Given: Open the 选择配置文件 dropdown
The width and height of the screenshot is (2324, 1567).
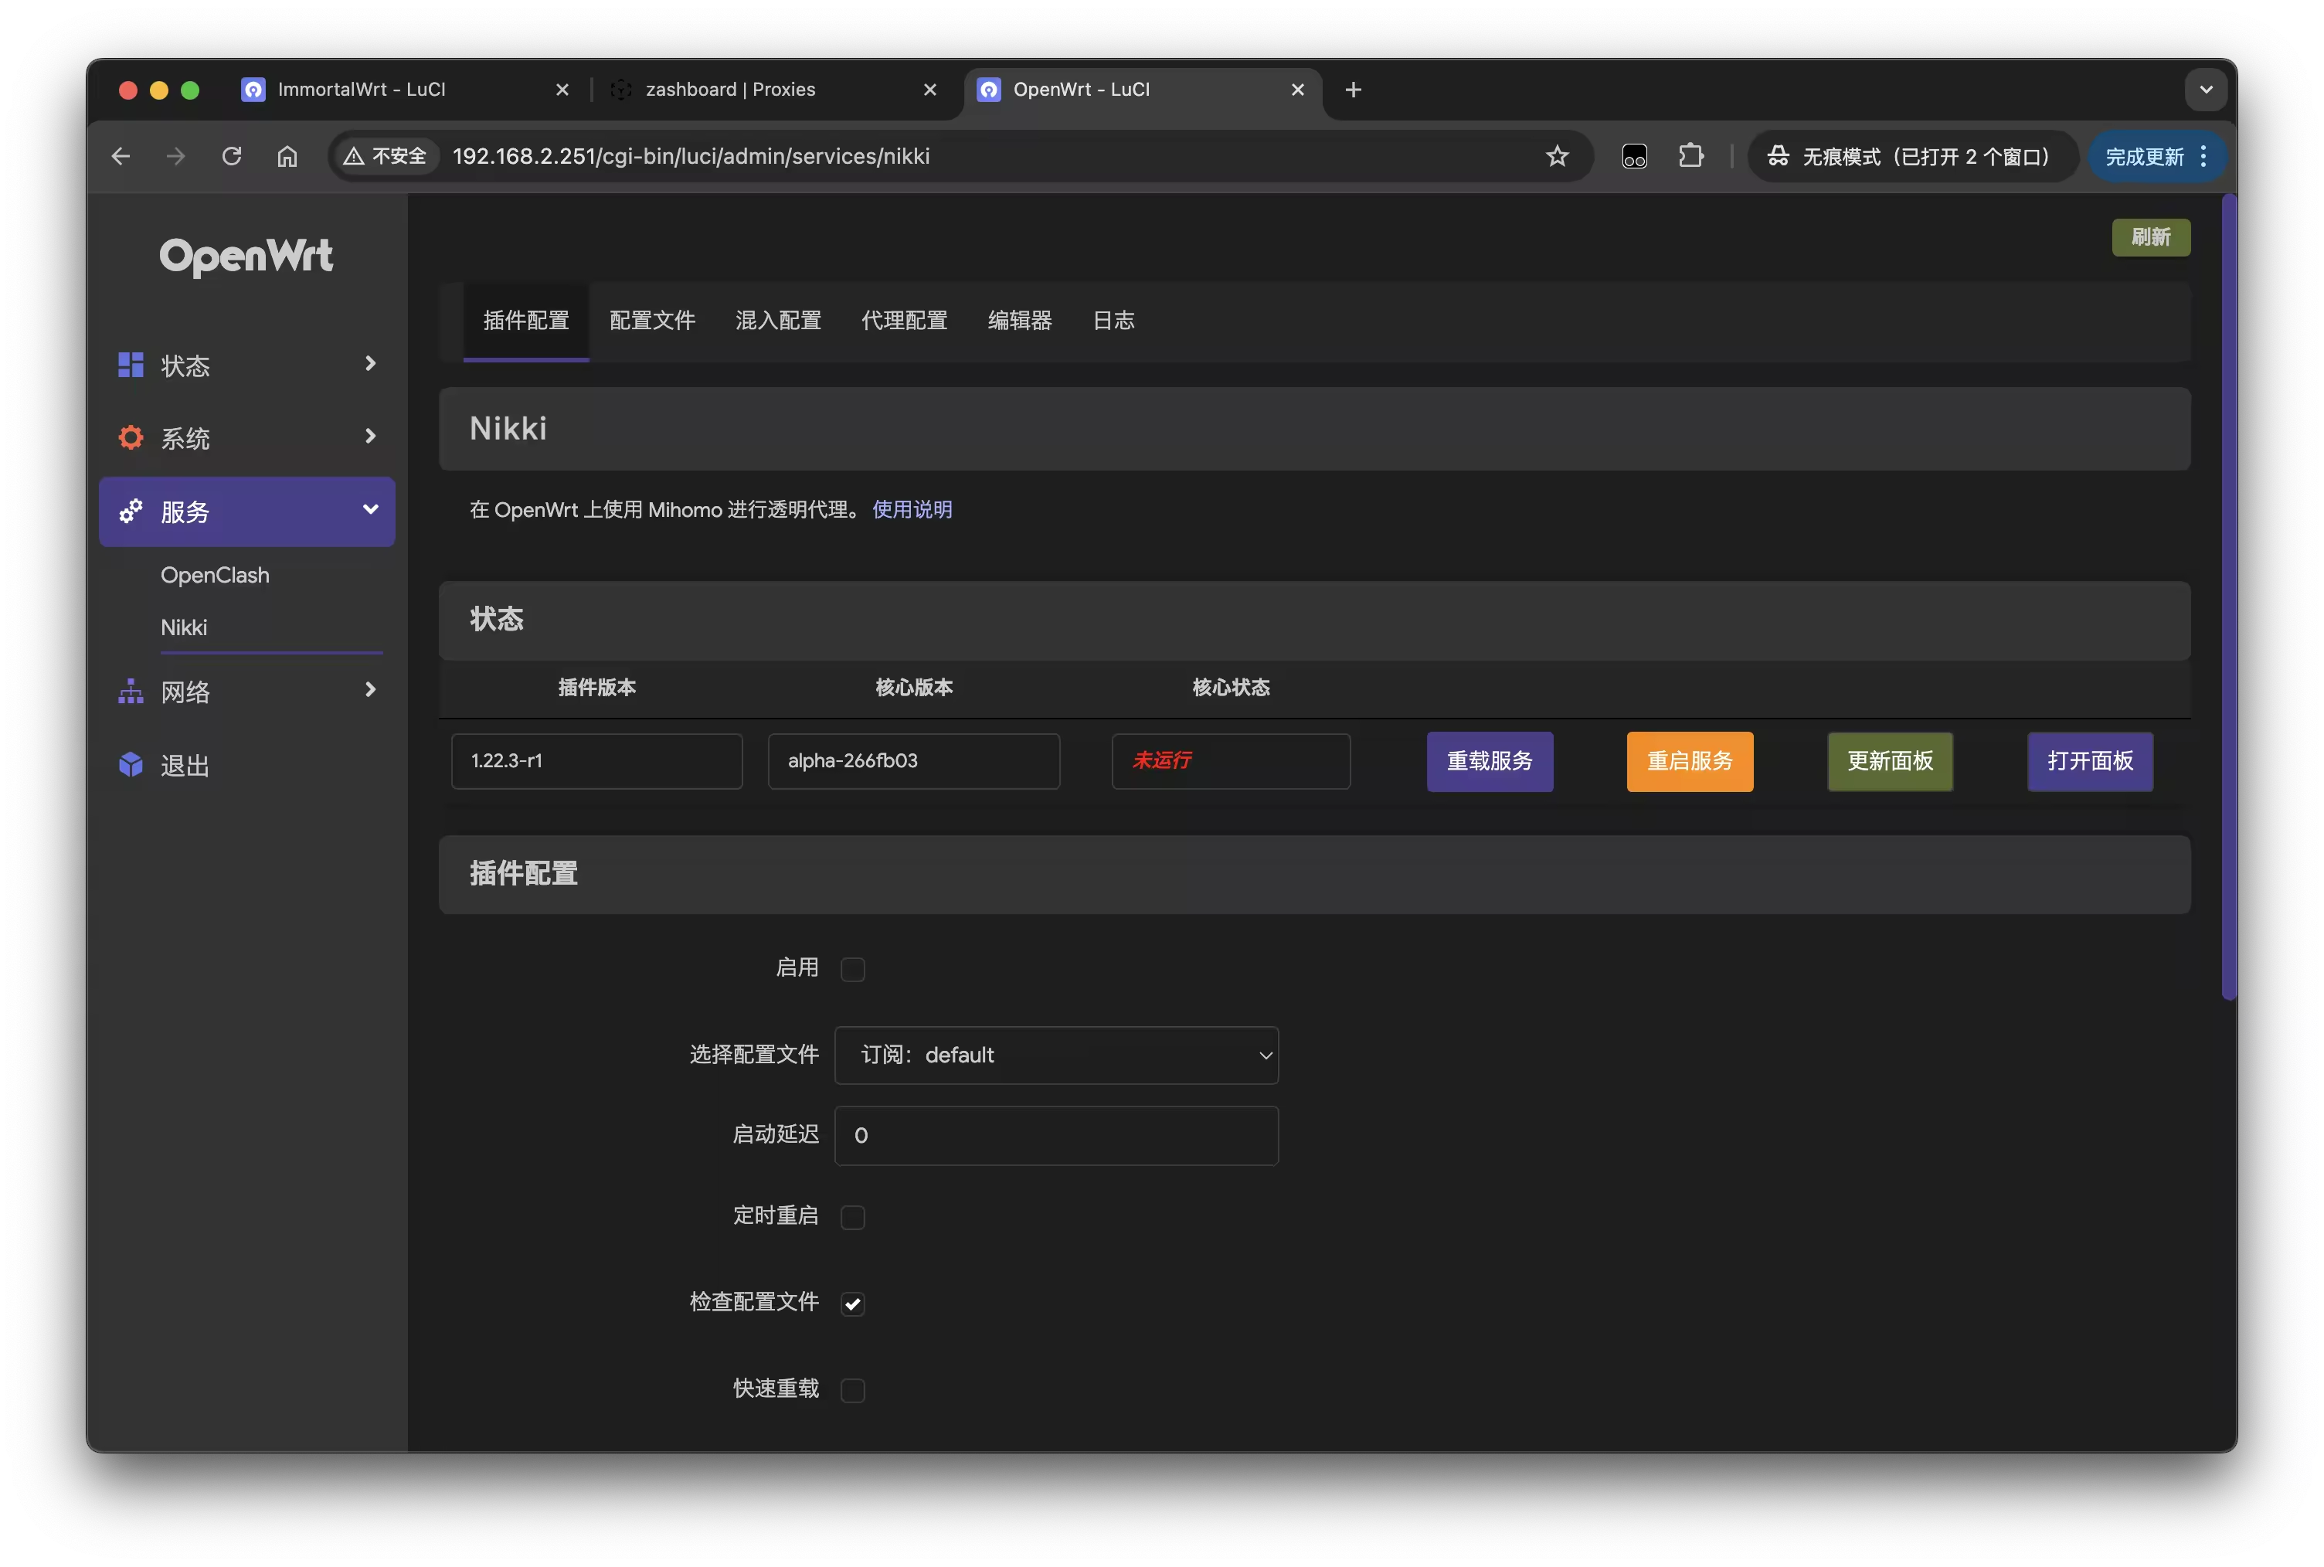Looking at the screenshot, I should pos(1056,1055).
